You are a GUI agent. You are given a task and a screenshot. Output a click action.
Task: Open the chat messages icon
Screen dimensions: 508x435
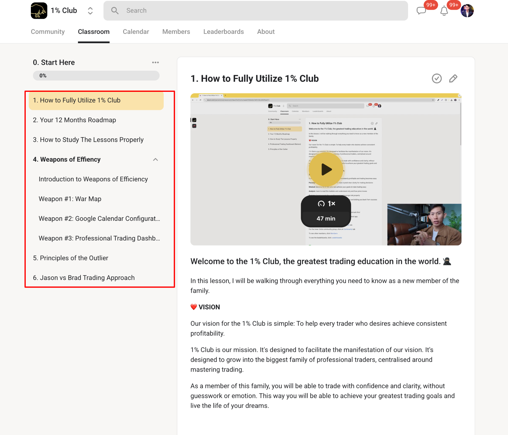[x=421, y=11]
